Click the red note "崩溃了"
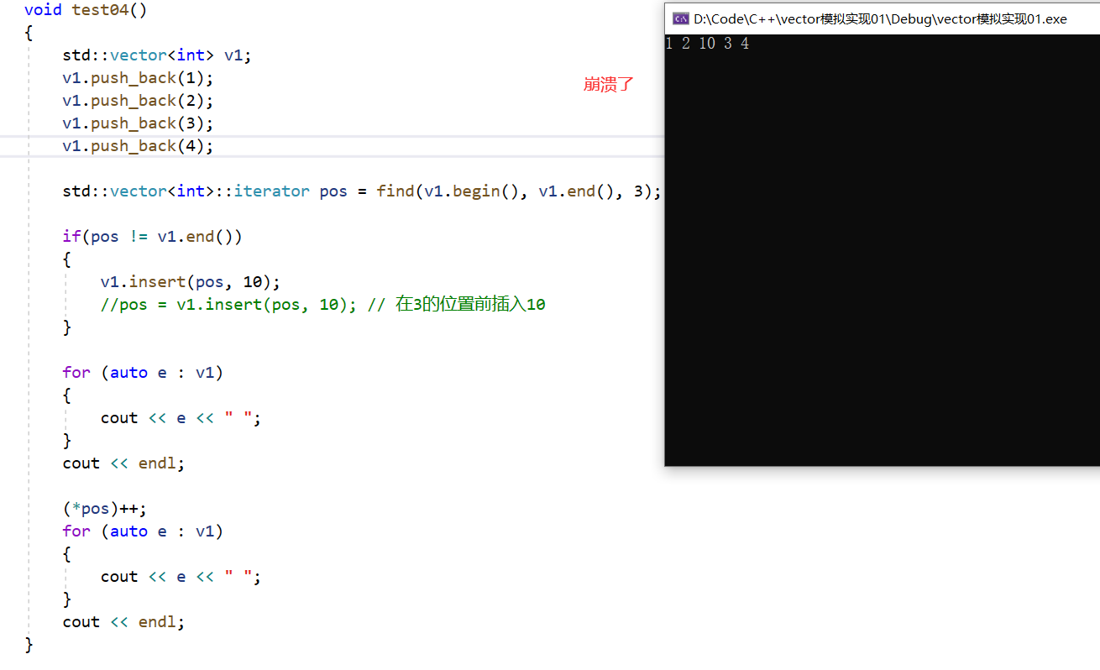This screenshot has height=670, width=1100. (x=608, y=84)
